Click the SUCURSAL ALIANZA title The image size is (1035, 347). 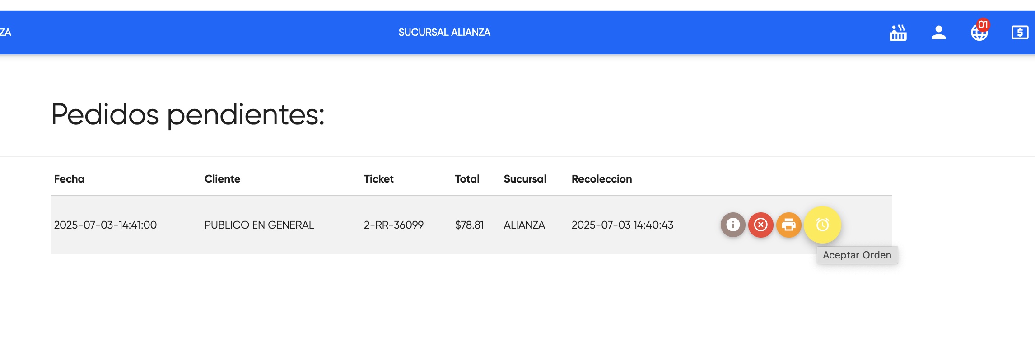(x=444, y=32)
